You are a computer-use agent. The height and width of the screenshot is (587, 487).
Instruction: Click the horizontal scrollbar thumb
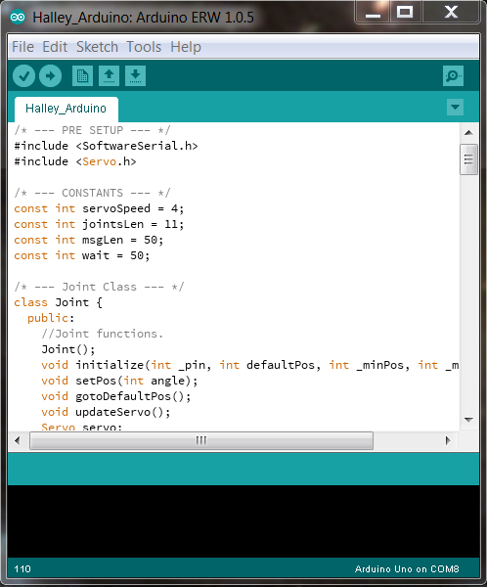pyautogui.click(x=201, y=440)
